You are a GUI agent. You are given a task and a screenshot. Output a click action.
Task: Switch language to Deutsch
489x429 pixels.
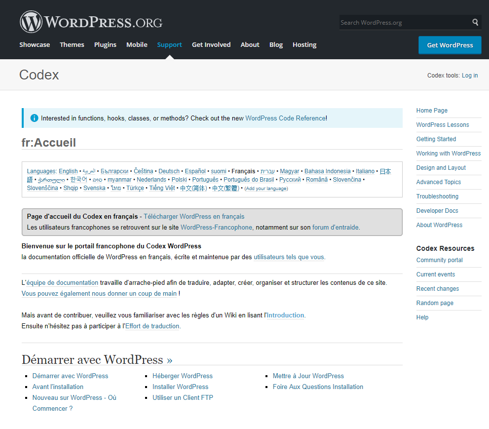coord(169,171)
